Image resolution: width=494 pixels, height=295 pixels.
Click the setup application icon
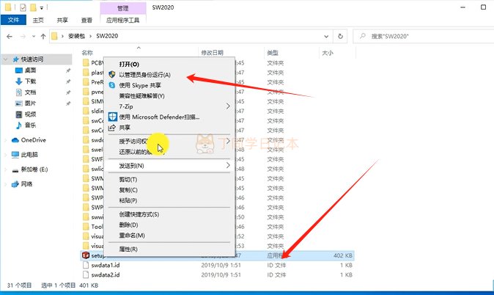coord(86,255)
